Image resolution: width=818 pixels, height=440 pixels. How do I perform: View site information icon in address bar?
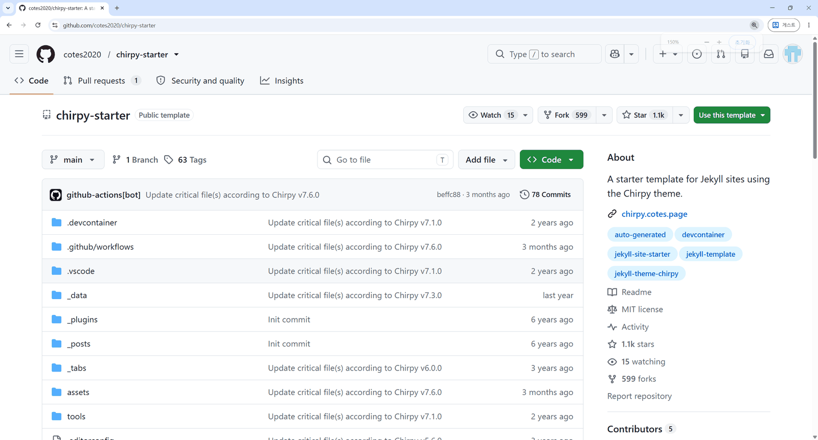(x=55, y=25)
